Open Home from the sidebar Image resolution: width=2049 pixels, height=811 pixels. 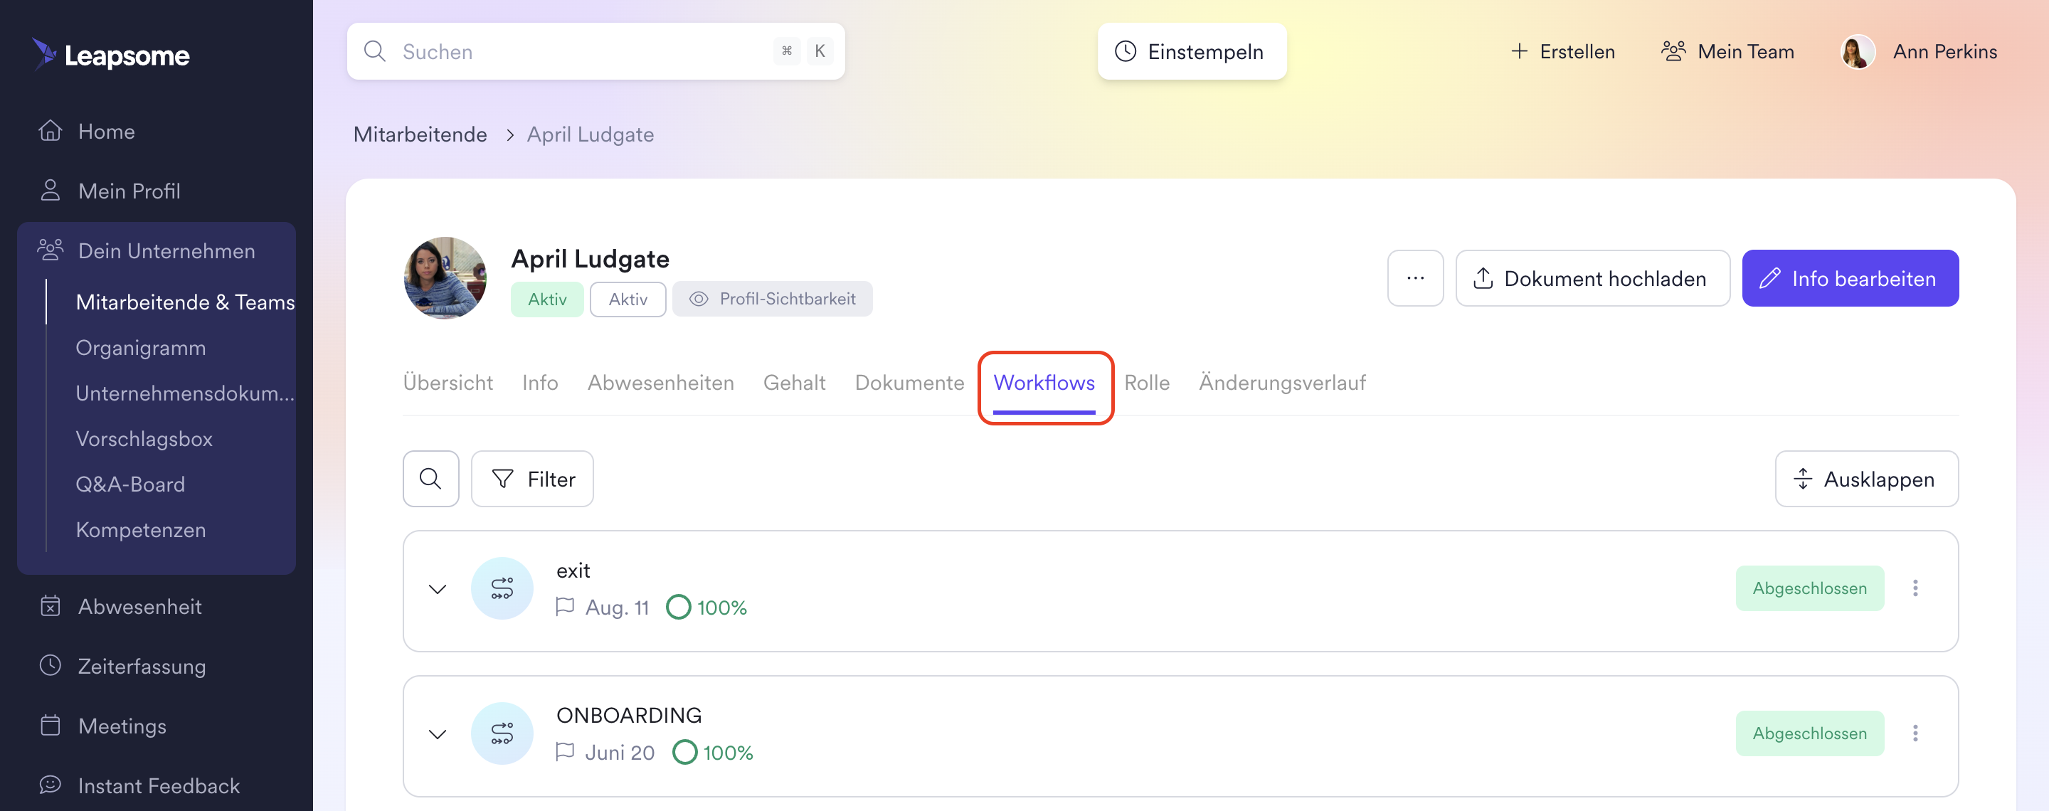106,130
